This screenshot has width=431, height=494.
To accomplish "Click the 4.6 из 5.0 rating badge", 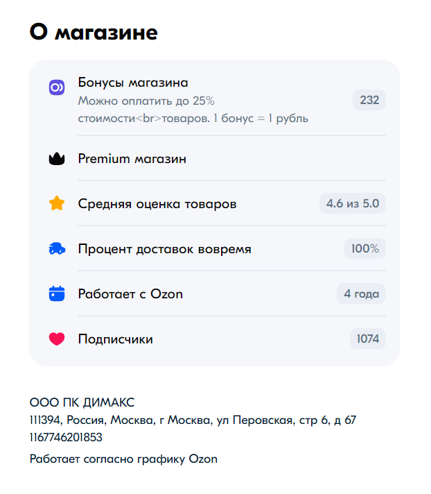I will pos(353,204).
